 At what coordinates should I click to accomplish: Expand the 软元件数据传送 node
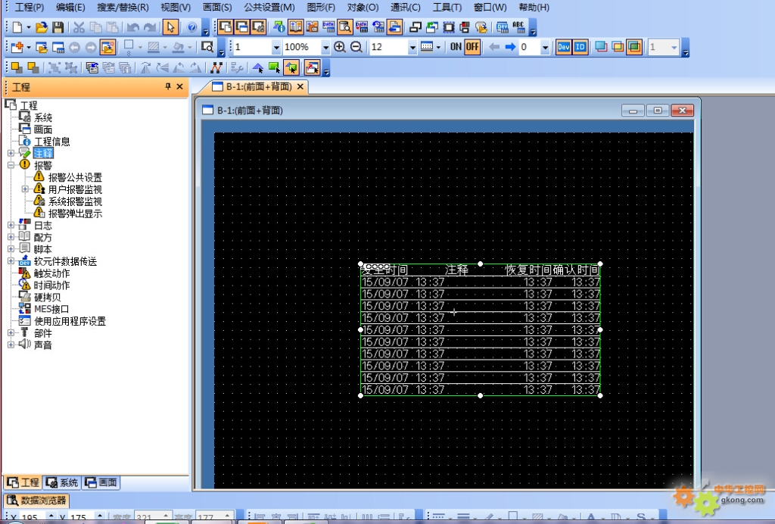11,261
